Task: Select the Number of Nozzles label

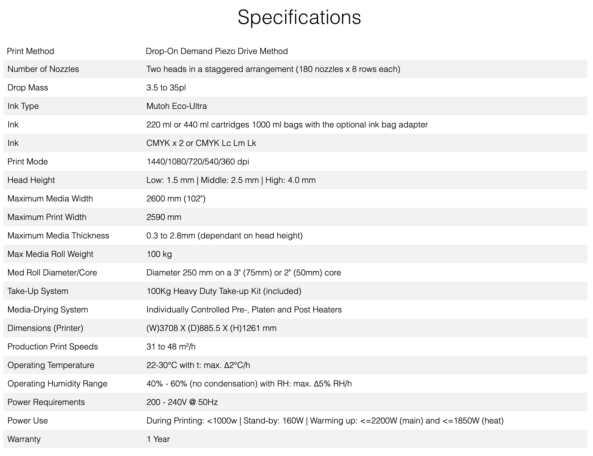Action: pos(43,69)
